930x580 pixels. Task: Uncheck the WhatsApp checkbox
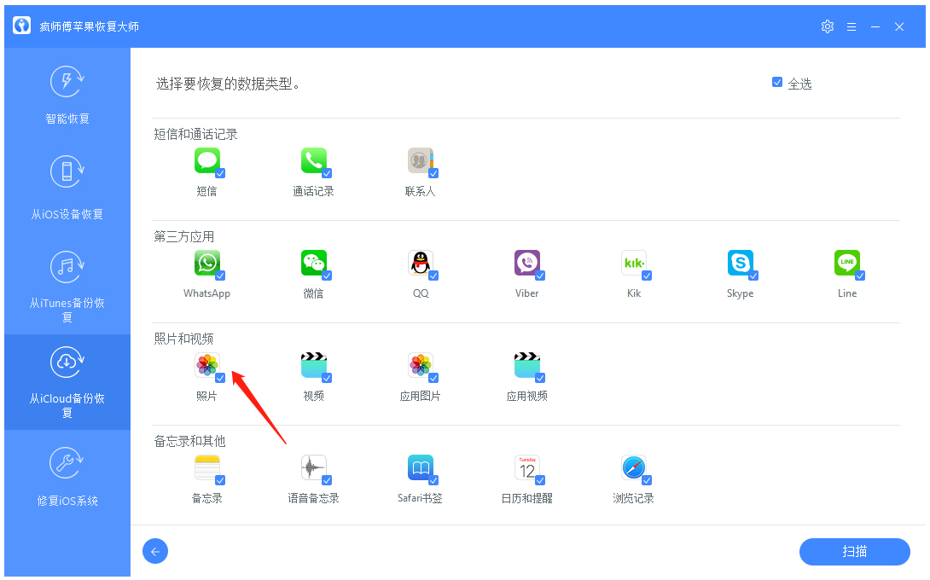point(220,275)
